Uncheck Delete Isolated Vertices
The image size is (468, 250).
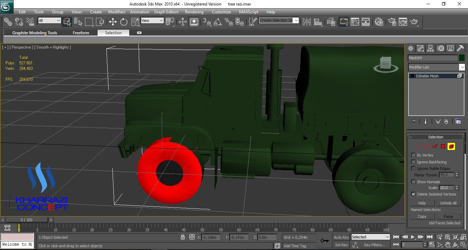tap(414, 194)
